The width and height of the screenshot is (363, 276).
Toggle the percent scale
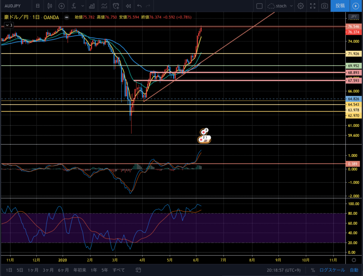click(313, 270)
